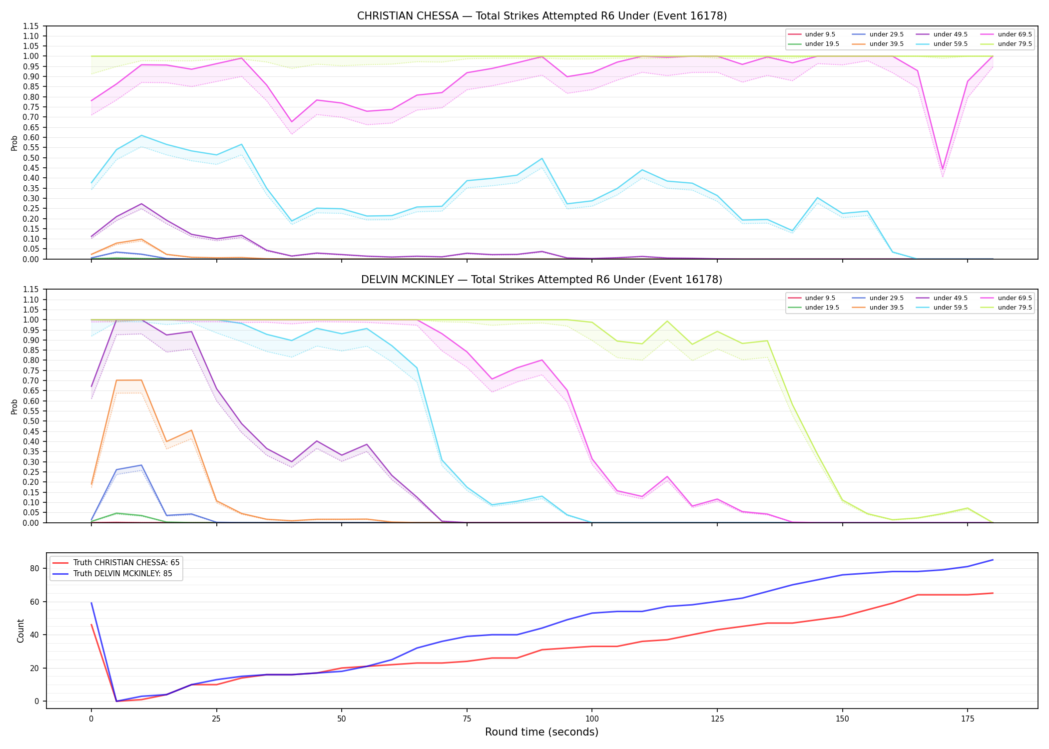This screenshot has height=749, width=1049.
Task: Click x-axis tick label 100
Action: click(x=592, y=719)
